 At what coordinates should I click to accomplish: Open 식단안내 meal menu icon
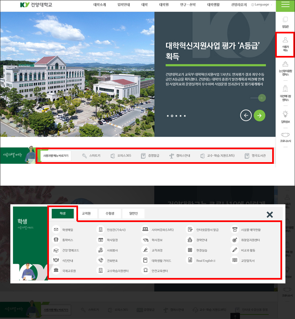pos(56,260)
